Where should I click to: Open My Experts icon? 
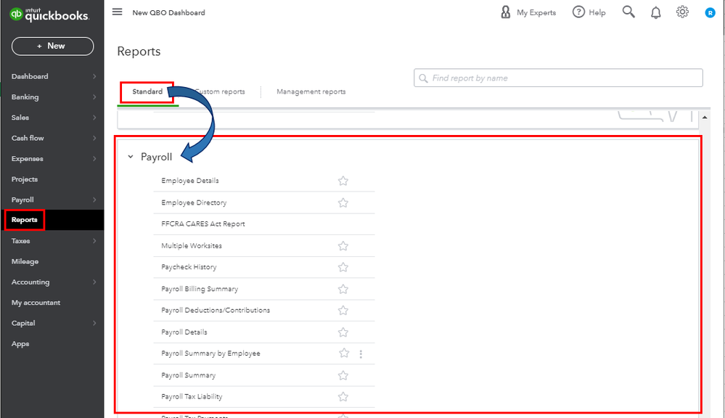(x=506, y=12)
